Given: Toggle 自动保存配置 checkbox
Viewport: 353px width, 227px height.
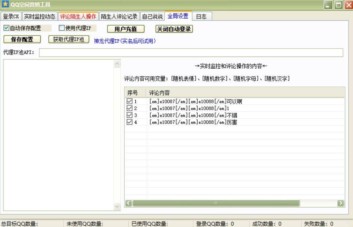Looking at the screenshot, I should [6, 28].
